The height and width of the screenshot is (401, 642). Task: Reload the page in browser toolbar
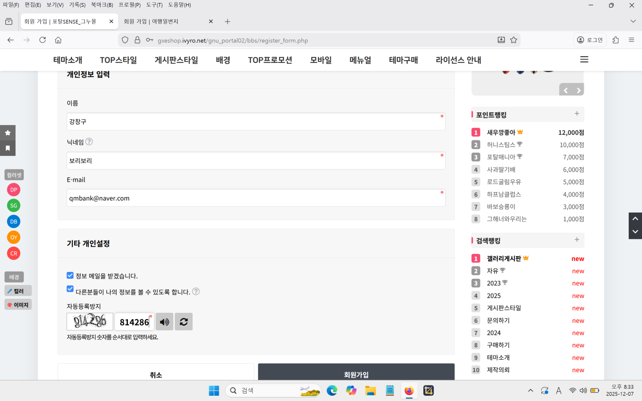click(x=43, y=40)
